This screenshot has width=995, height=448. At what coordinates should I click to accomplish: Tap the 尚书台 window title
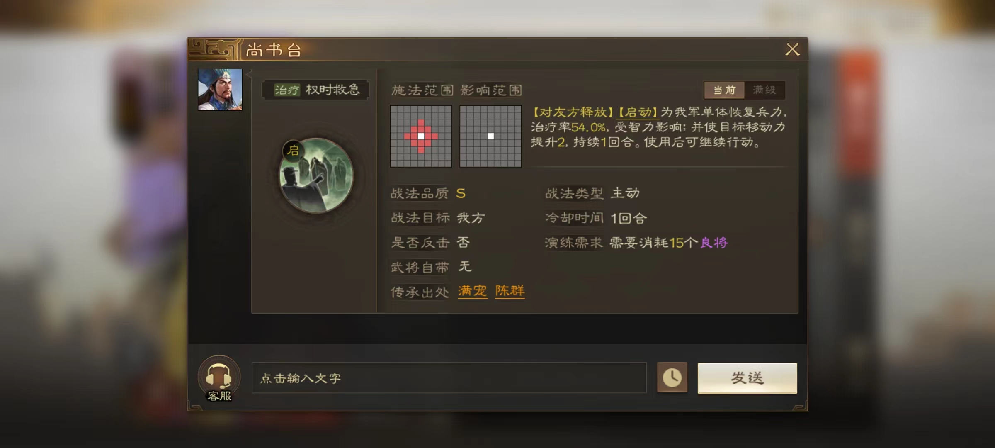pos(274,50)
